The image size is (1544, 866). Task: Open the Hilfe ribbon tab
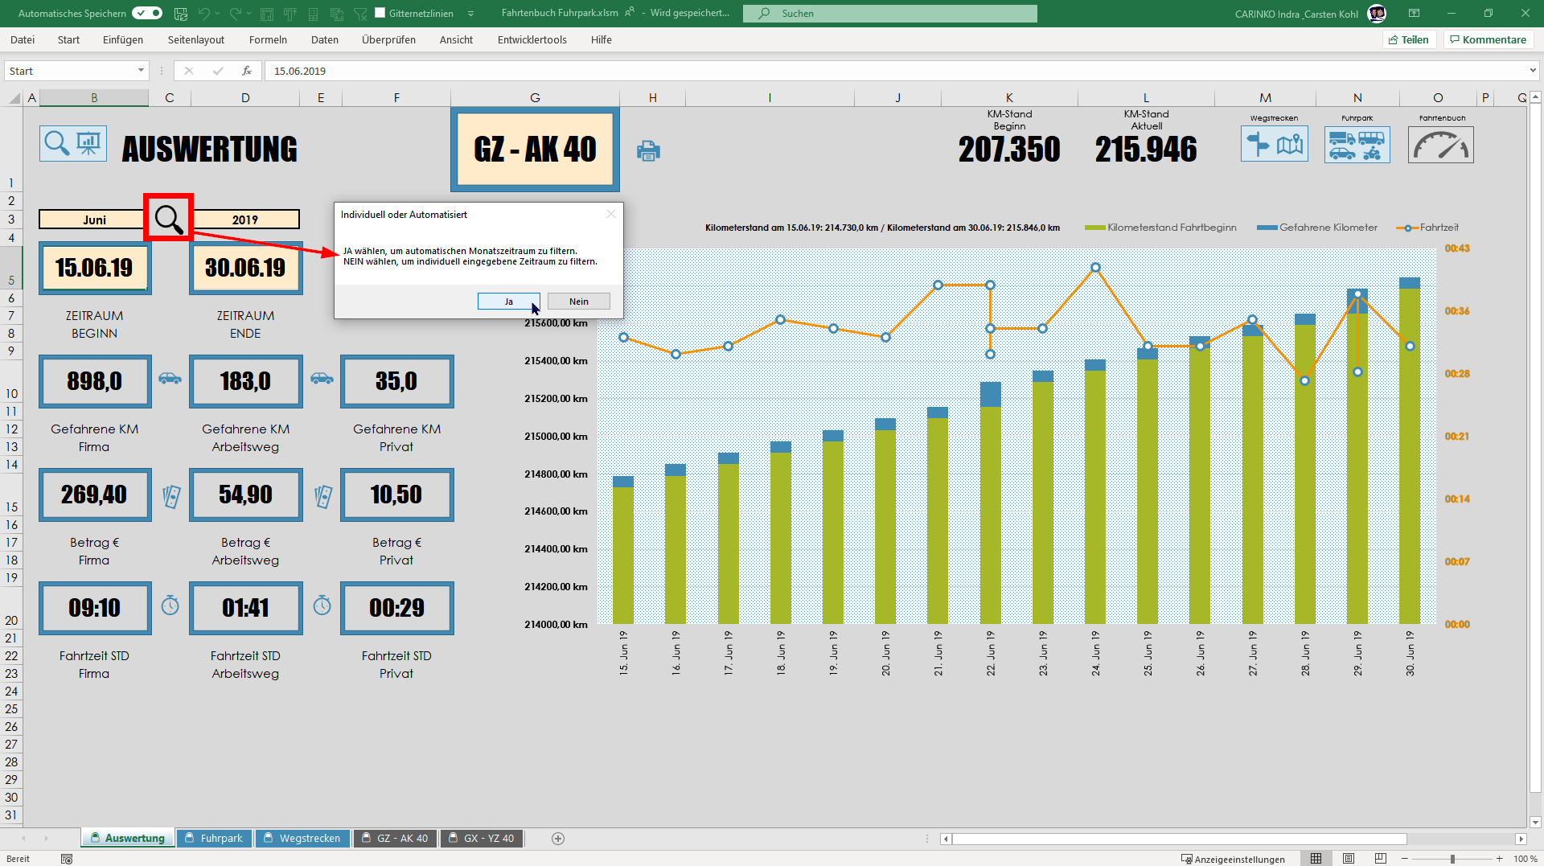pos(601,39)
